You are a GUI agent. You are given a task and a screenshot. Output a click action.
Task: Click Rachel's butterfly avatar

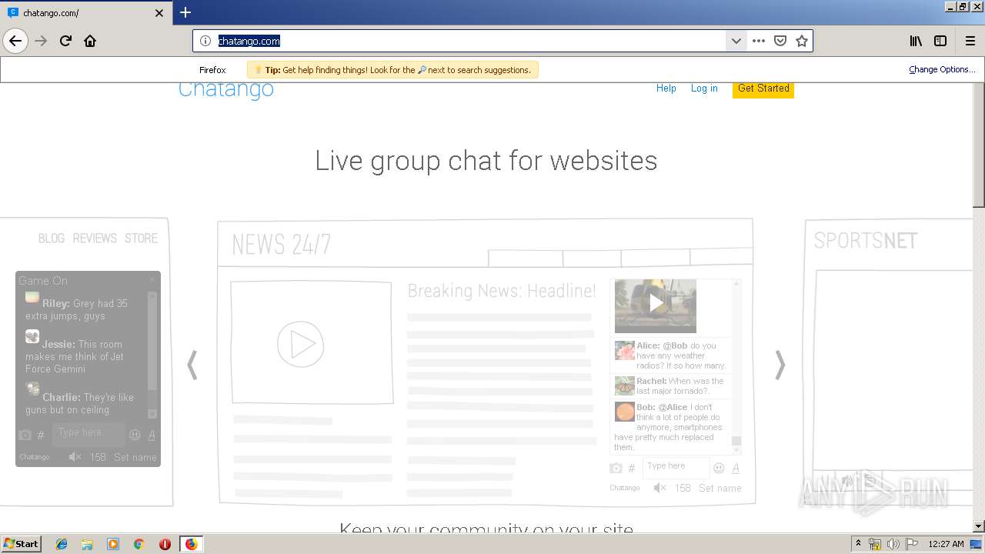624,385
